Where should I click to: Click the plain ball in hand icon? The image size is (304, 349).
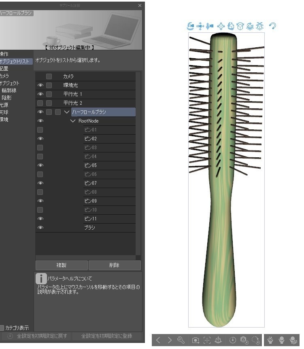coord(281,340)
